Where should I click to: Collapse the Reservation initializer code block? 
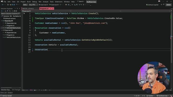[x=34, y=28]
